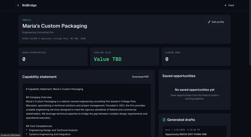This screenshot has height=137, width=251.
Task: Open the draft Opportunity MOCK-DOT-FHWA-008
Action: pyautogui.click(x=186, y=134)
